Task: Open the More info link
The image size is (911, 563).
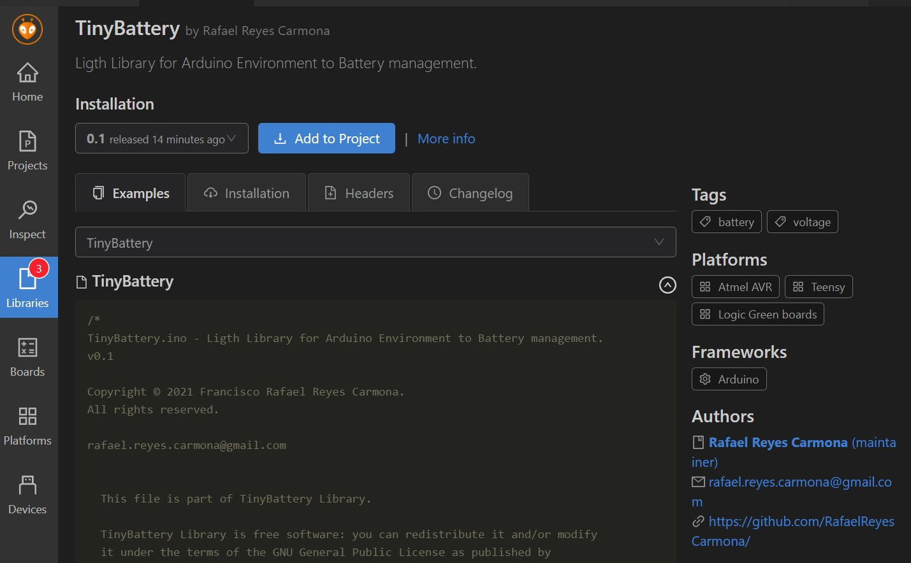Action: 446,138
